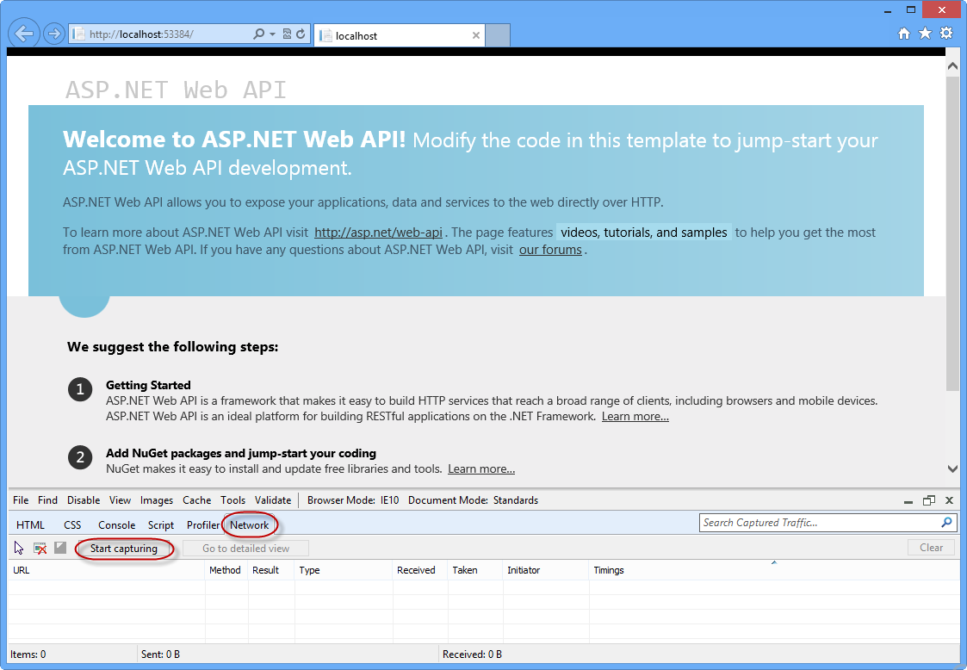Open the browser settings gear
This screenshot has width=967, height=670.
[x=945, y=33]
